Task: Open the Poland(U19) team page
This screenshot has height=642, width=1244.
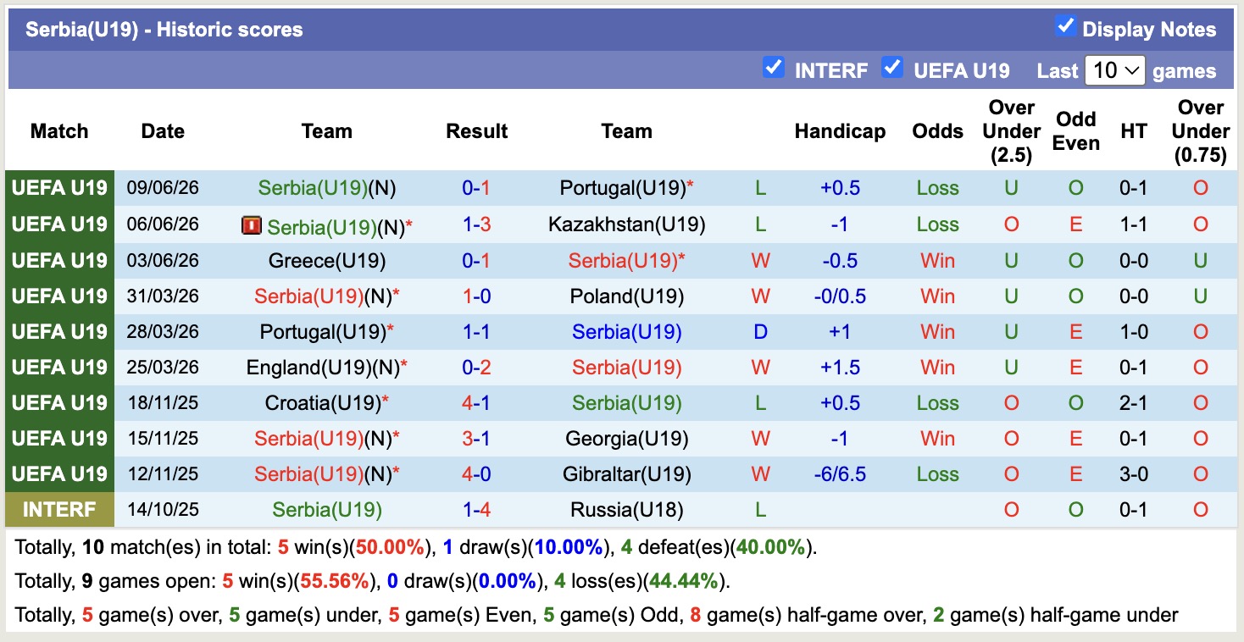Action: click(x=626, y=296)
